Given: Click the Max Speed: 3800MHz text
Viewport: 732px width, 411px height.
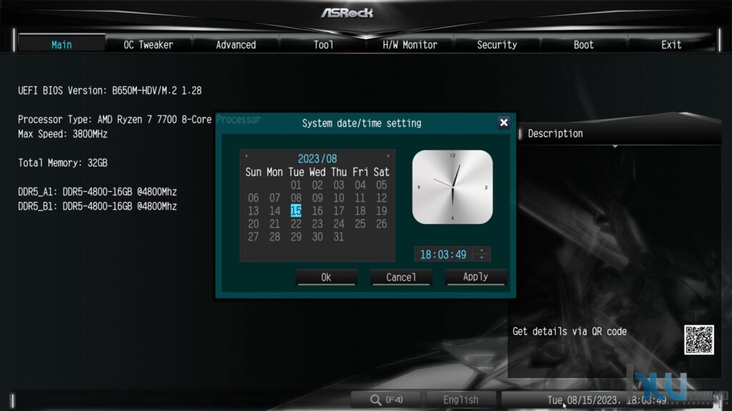Looking at the screenshot, I should [x=63, y=134].
